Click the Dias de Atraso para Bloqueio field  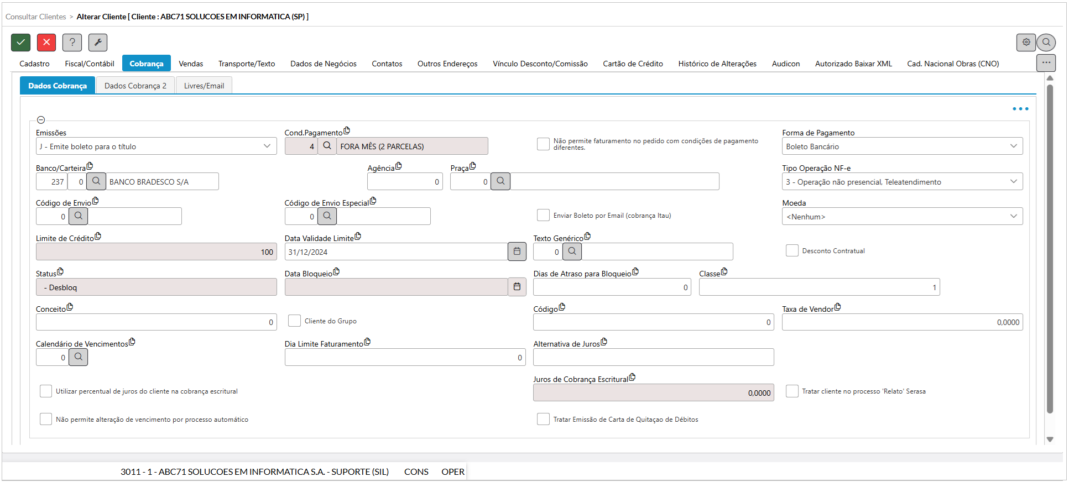[611, 287]
